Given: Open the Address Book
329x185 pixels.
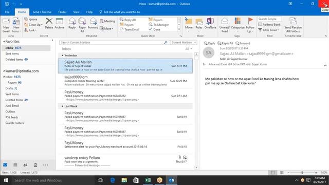Looking at the screenshot, I should [269, 25].
